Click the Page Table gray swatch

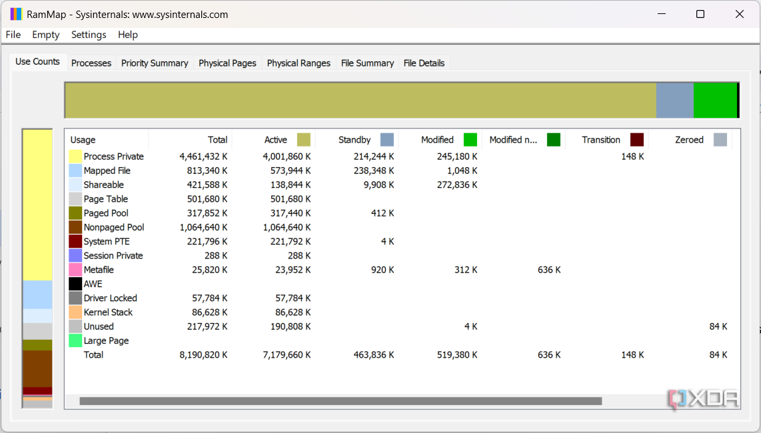75,199
